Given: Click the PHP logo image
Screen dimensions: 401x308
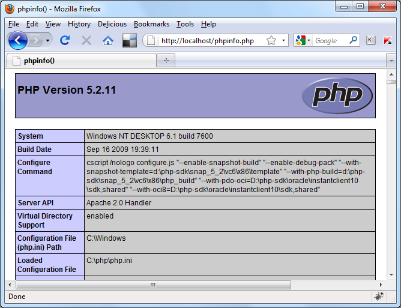Looking at the screenshot, I should pos(337,95).
